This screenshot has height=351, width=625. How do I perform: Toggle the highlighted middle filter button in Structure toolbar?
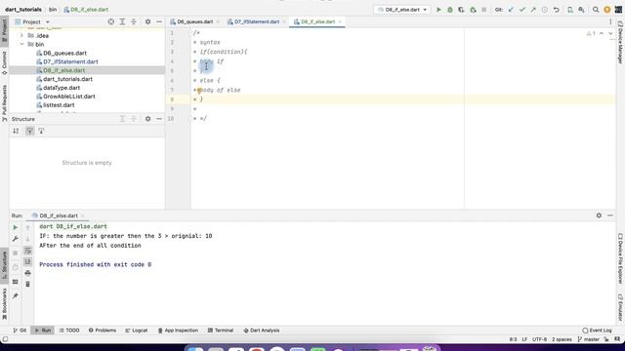pos(29,131)
